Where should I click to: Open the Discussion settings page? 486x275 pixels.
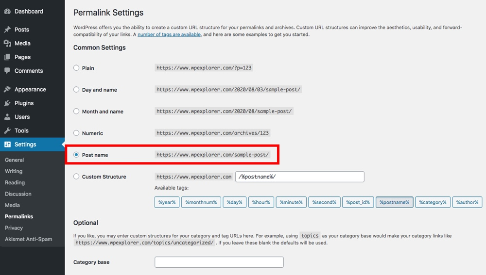18,194
